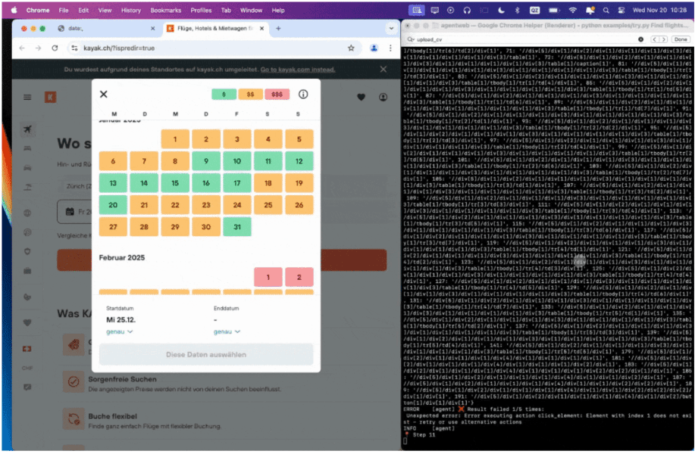
Task: Click the Chrome back arrow
Action: pyautogui.click(x=22, y=48)
